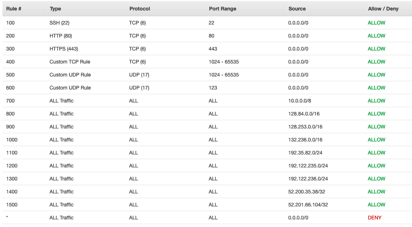Select source 192.35.82.0/24 cell
This screenshot has height=227, width=412.
tap(305, 153)
